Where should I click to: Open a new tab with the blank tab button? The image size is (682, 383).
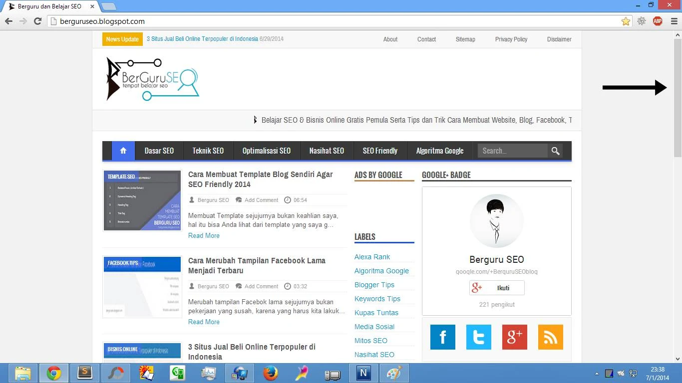pos(109,7)
